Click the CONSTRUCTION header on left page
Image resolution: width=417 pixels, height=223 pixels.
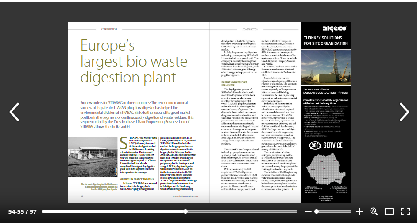point(109,29)
